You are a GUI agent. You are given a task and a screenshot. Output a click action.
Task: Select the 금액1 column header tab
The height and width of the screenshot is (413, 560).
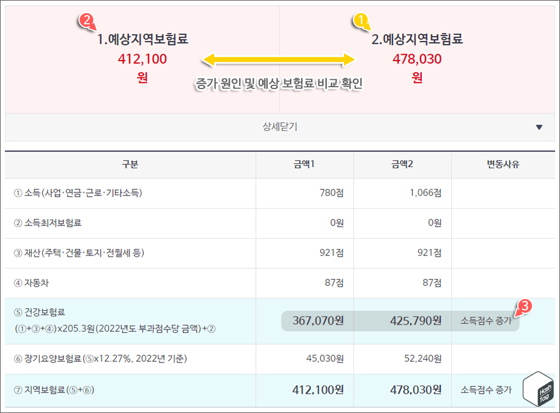[304, 164]
